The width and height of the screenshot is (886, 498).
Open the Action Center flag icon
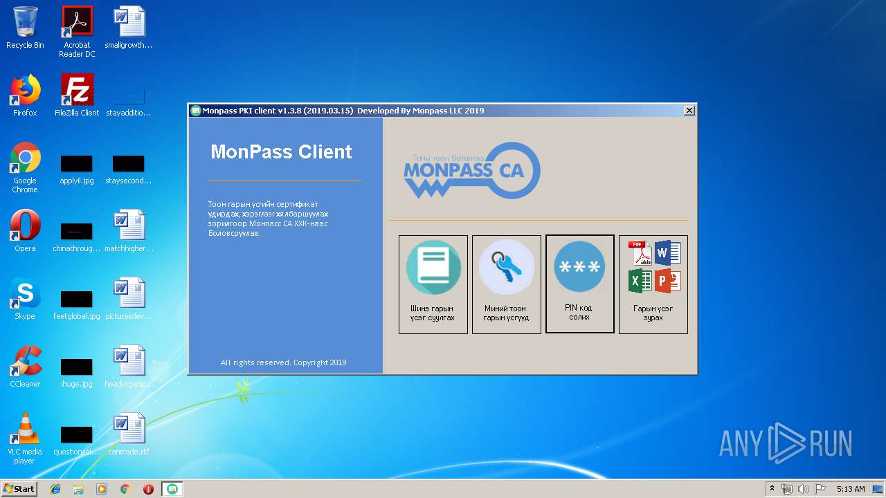point(820,489)
